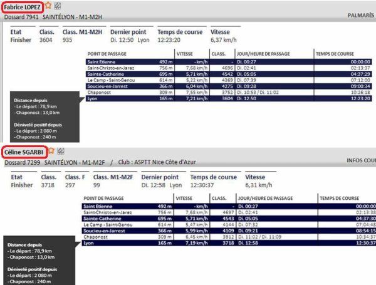Viewport: 376px width, 285px height.
Task: Click the chart icon beside Fabrice LOPEZ
Action: coord(58,7)
